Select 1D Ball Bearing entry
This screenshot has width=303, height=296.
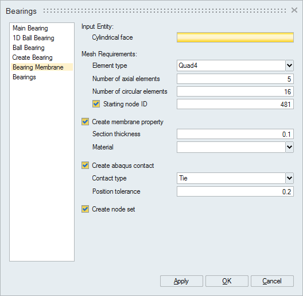click(33, 38)
